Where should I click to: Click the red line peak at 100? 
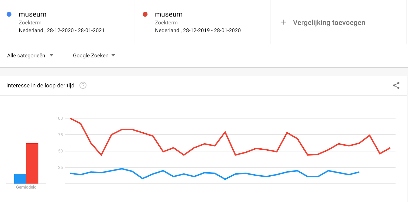71,118
